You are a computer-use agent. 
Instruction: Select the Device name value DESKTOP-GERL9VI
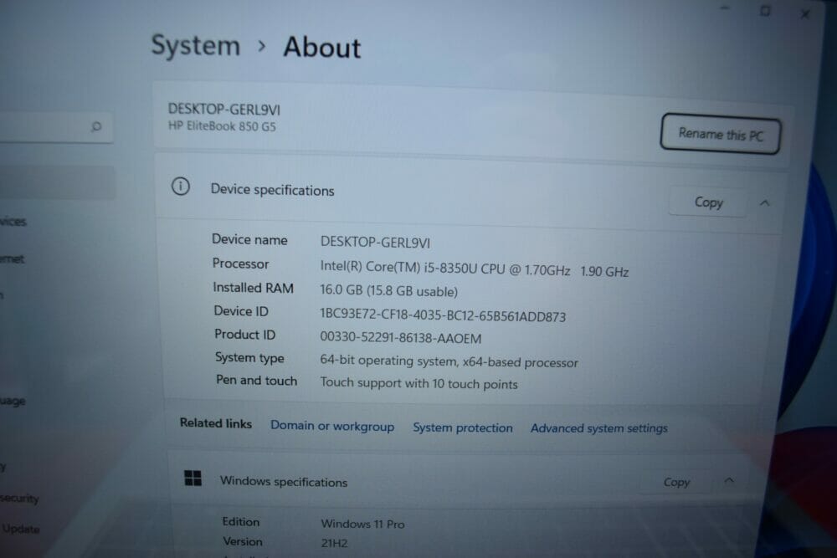coord(375,243)
